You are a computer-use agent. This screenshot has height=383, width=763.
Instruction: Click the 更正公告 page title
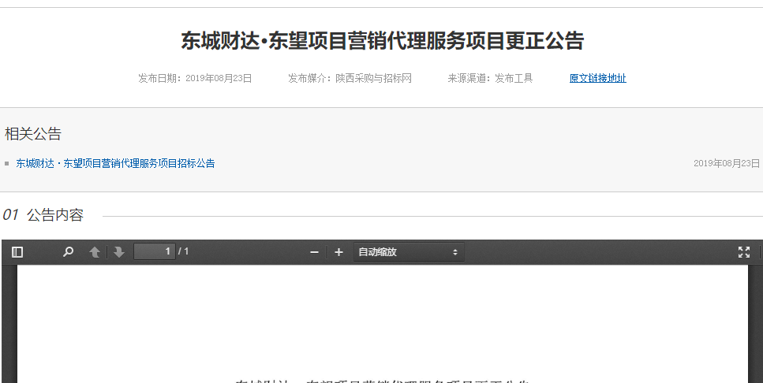pyautogui.click(x=382, y=41)
